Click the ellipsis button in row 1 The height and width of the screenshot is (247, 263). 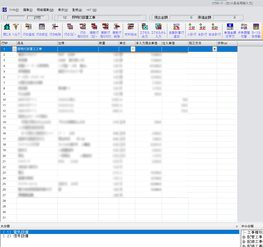tap(14, 49)
